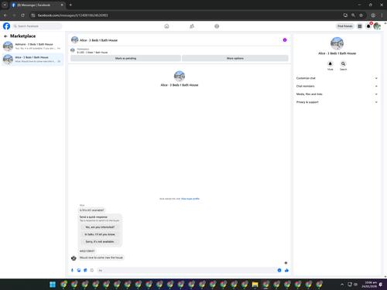Click the listing avatar in right info panel
Screen dimensions: 387x290
(337, 43)
